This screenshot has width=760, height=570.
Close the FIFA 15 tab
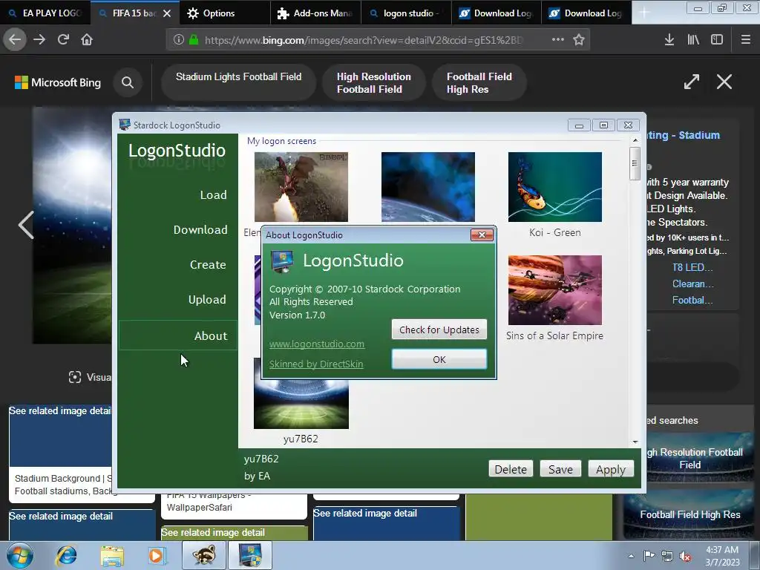[x=167, y=13]
